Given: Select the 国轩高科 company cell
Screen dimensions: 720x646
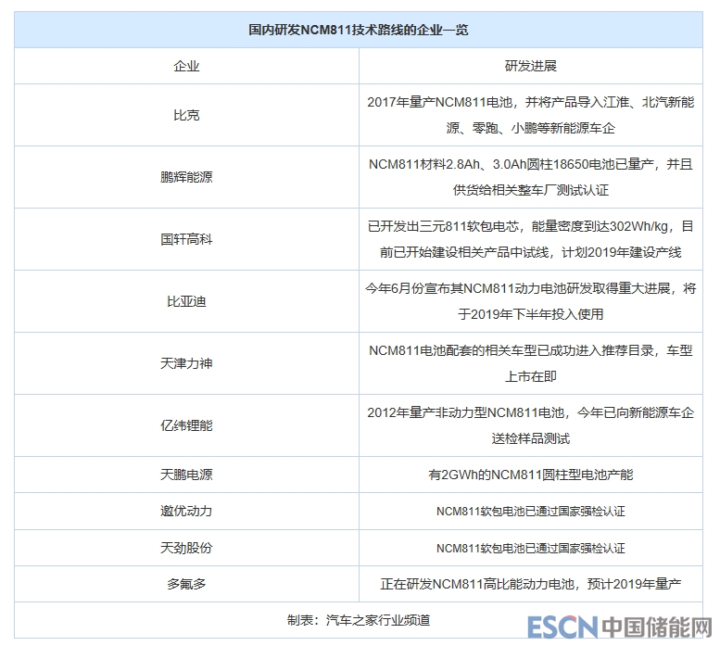Looking at the screenshot, I should [x=186, y=239].
